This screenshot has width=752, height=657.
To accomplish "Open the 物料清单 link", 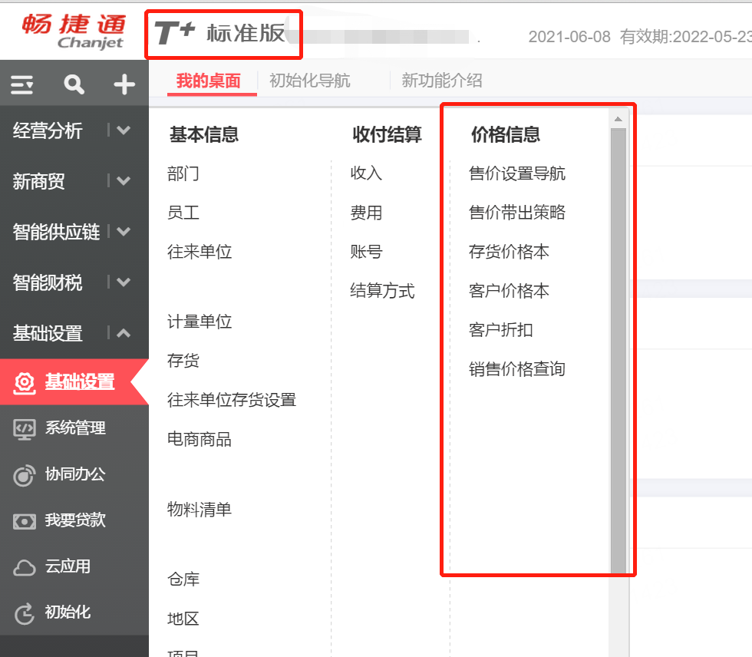I will coord(200,510).
